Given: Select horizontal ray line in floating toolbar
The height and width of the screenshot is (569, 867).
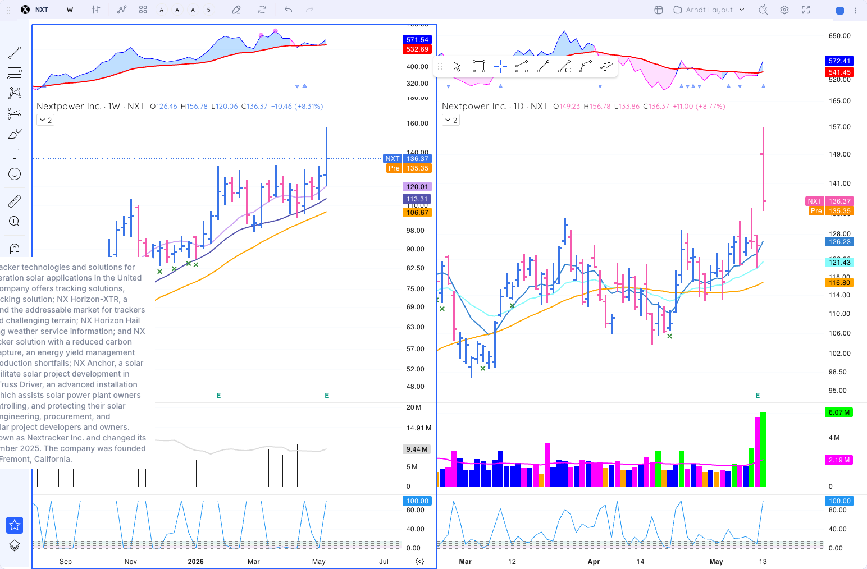Looking at the screenshot, I should pyautogui.click(x=522, y=67).
